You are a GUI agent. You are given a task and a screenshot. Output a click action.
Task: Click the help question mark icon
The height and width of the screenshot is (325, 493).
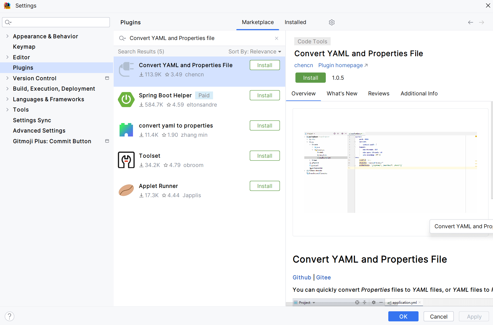[9, 316]
